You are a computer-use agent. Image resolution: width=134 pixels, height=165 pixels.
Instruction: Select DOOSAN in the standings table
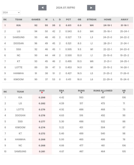point(19,43)
